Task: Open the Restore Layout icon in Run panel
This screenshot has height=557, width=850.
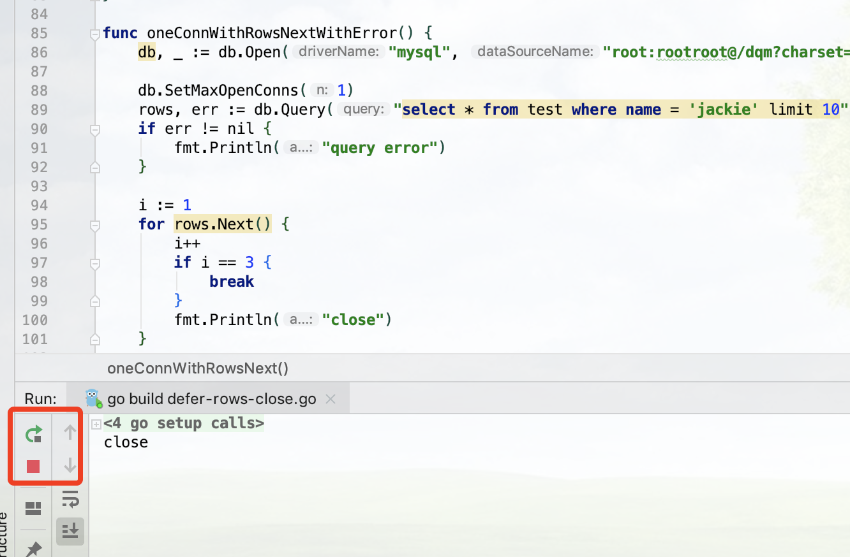Action: pyautogui.click(x=33, y=508)
